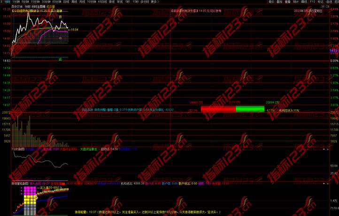Select the 日线 daily chart tab
Viewport: 339px width, 216px height.
tap(66, 2)
